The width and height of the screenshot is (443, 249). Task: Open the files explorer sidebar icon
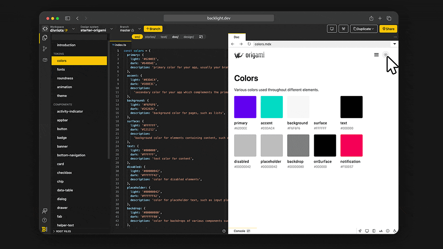pyautogui.click(x=45, y=38)
